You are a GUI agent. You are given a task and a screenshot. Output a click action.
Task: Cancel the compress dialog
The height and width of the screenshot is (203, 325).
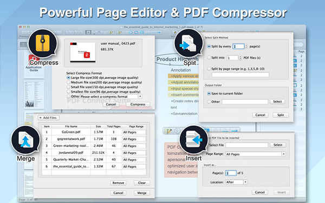pyautogui.click(x=111, y=104)
